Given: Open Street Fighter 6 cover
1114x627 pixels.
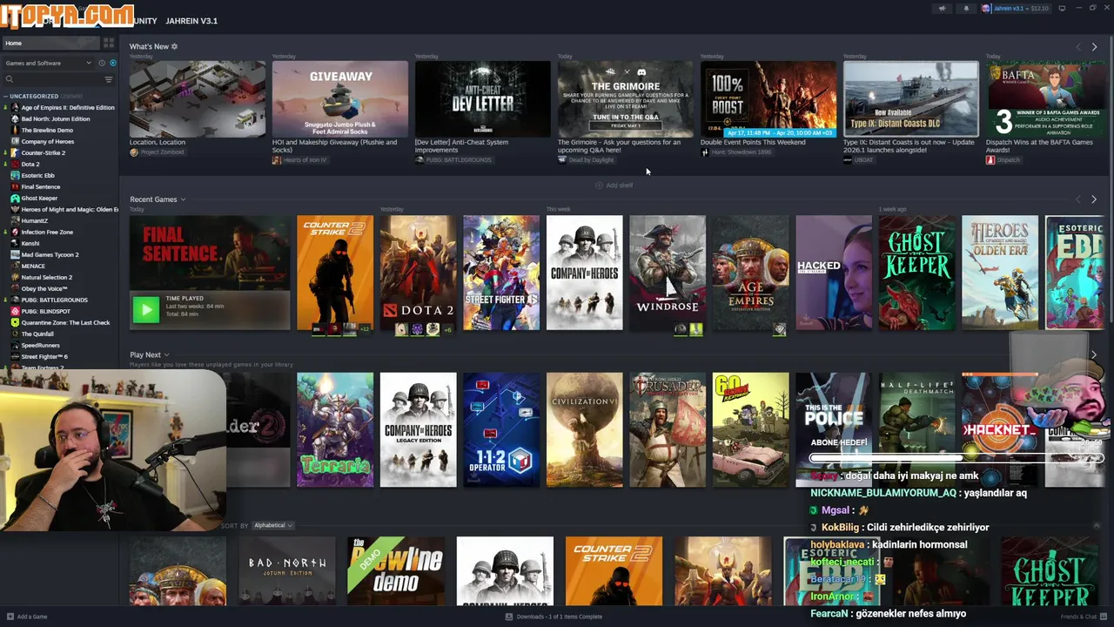Looking at the screenshot, I should tap(501, 273).
